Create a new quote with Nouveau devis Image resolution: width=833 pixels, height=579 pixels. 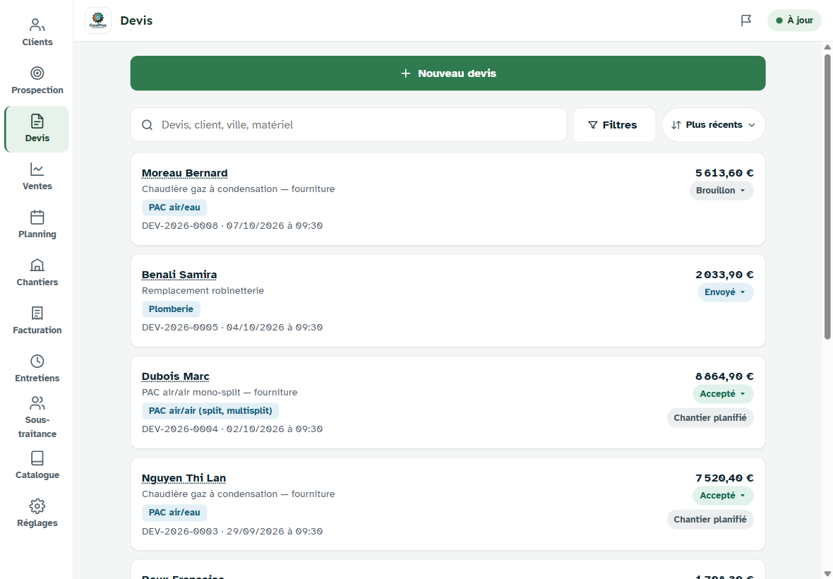tap(448, 73)
